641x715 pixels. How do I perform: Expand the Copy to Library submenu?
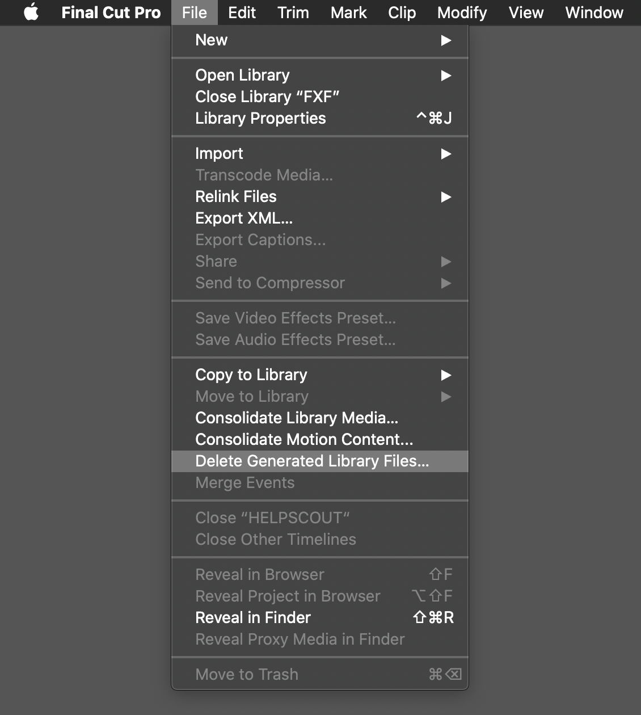tap(446, 375)
